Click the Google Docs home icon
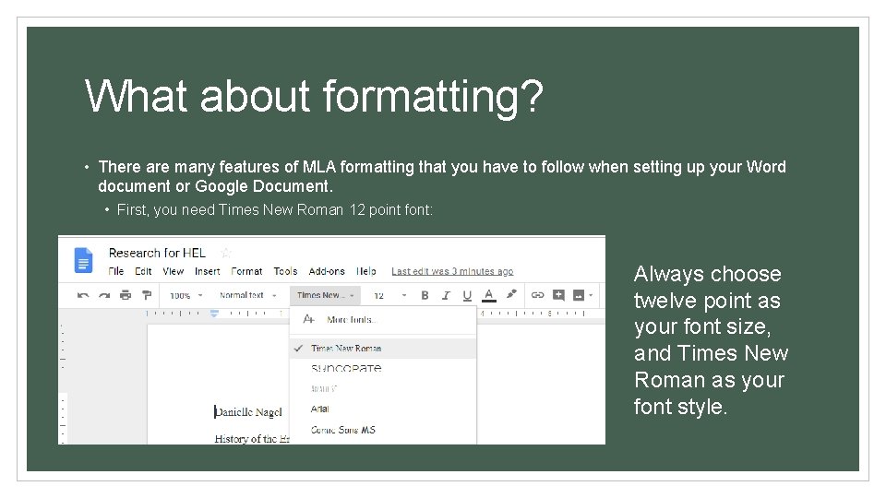Image resolution: width=886 pixels, height=498 pixels. point(84,260)
